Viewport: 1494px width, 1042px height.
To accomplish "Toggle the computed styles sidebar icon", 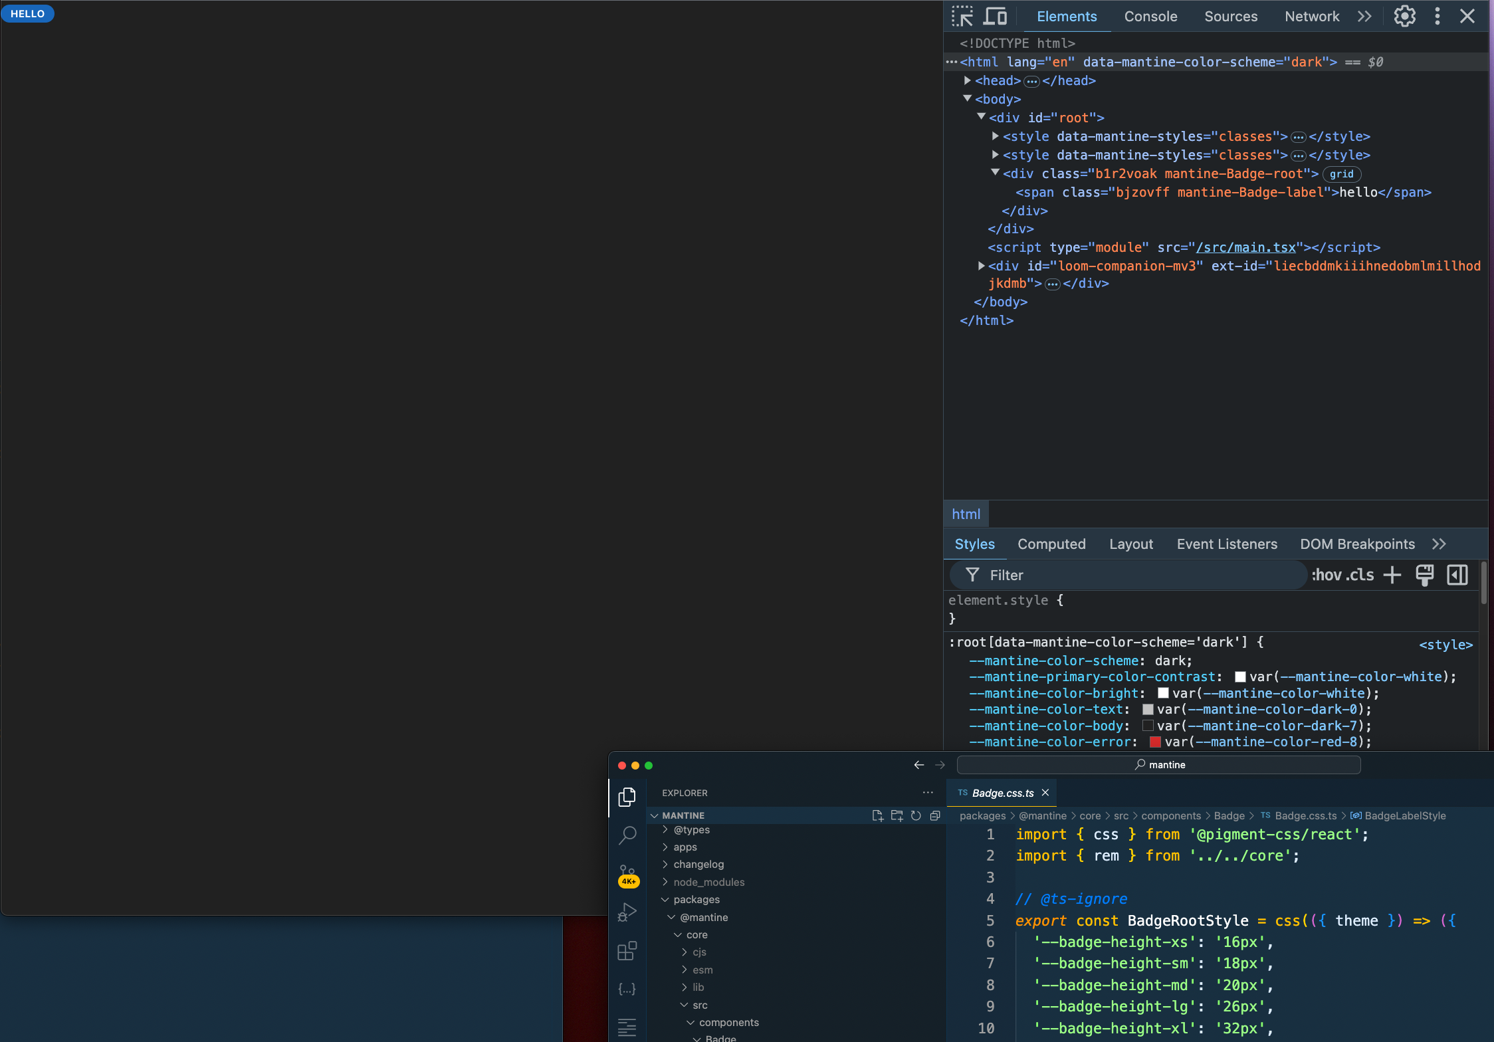I will pos(1457,575).
